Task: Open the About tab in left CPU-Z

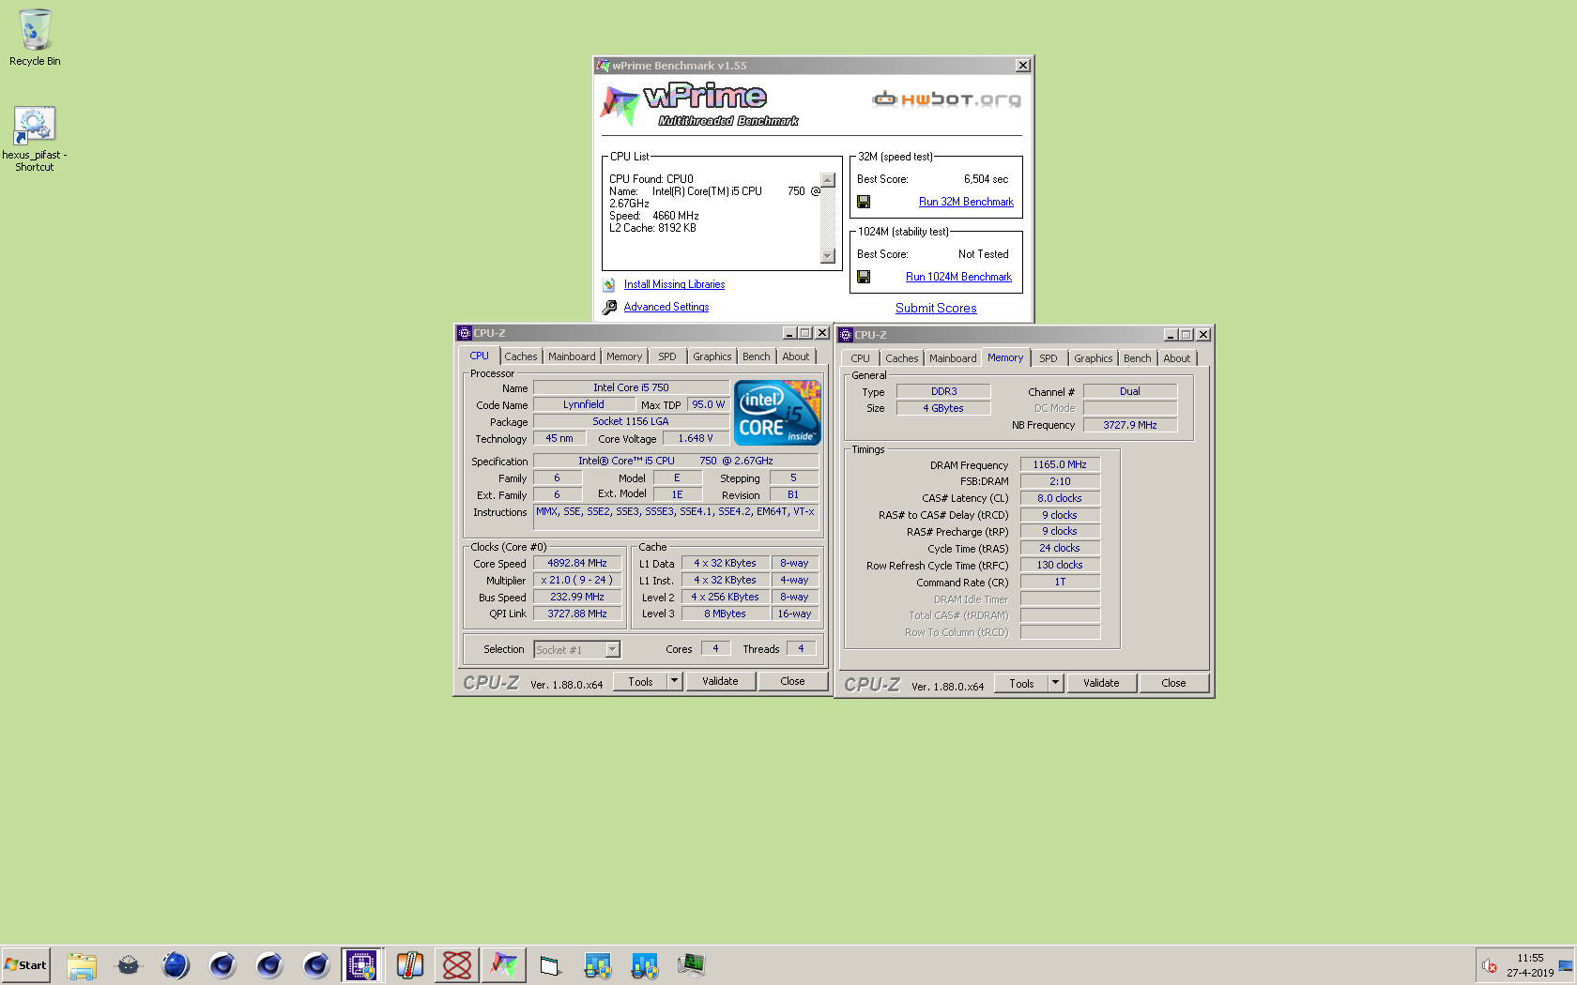Action: pos(796,356)
